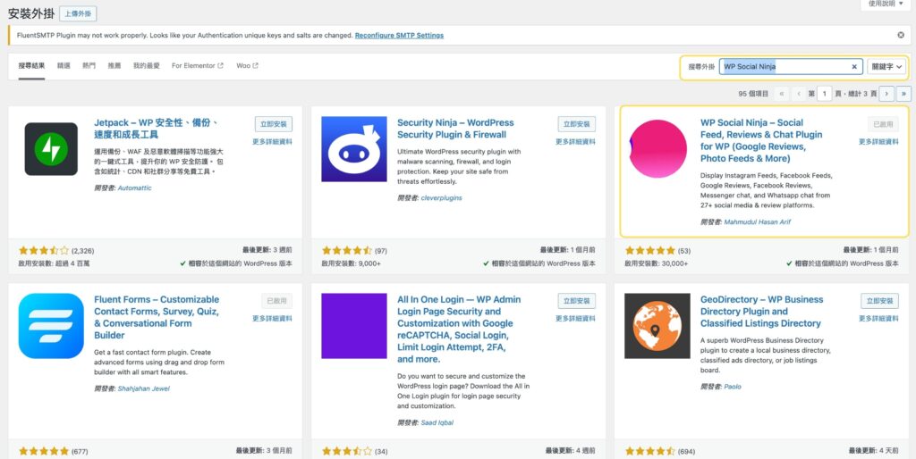This screenshot has height=459, width=916.
Task: Open developer Paolo link
Action: (x=733, y=387)
